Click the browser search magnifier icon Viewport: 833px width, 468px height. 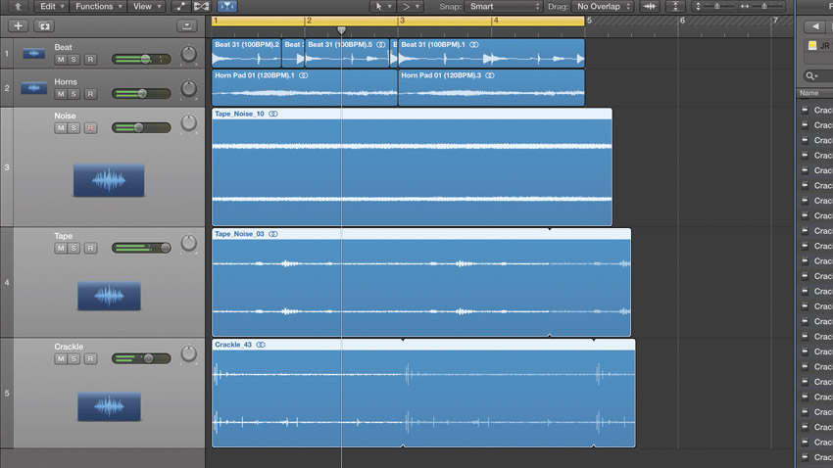coord(811,75)
